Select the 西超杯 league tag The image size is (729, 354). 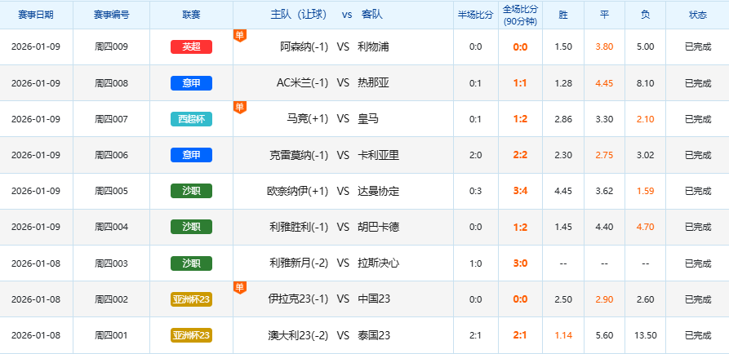point(191,119)
